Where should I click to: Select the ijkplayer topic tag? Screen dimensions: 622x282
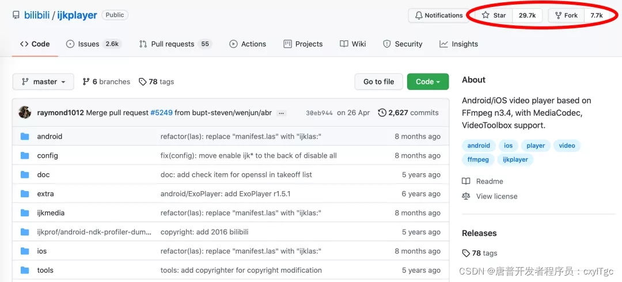click(515, 159)
